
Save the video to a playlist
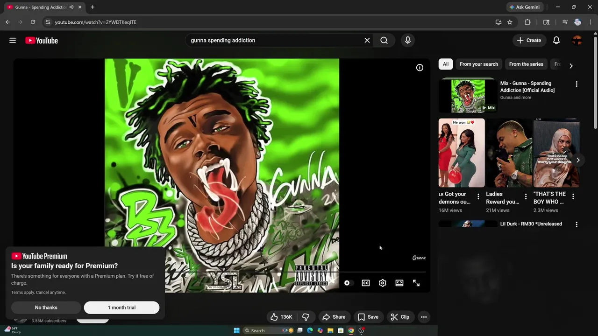pos(368,317)
